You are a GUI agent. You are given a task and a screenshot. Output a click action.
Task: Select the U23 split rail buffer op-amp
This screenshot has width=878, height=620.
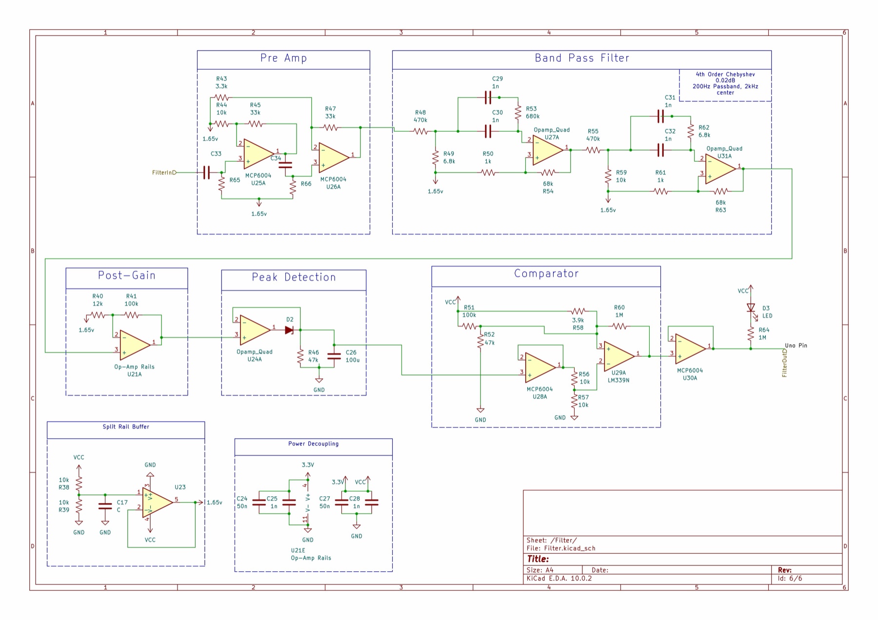click(158, 503)
